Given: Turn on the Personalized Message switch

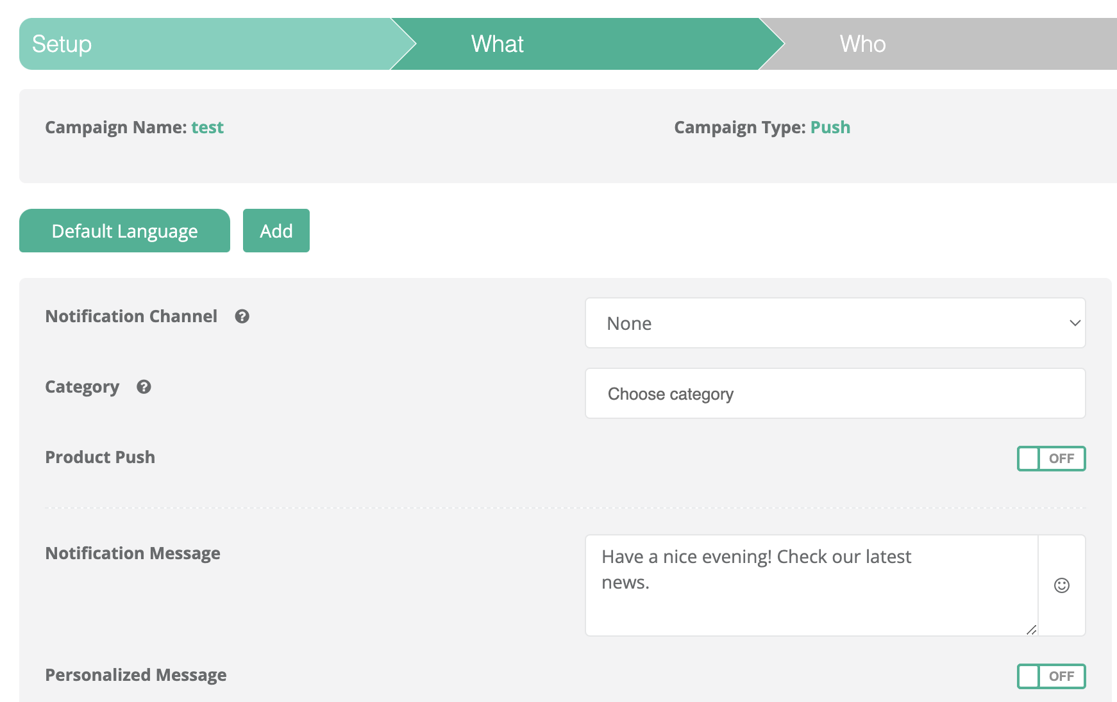Looking at the screenshot, I should point(1050,676).
